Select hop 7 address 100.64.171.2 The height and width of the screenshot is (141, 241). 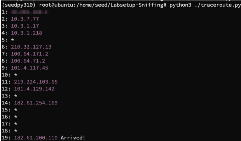point(30,54)
